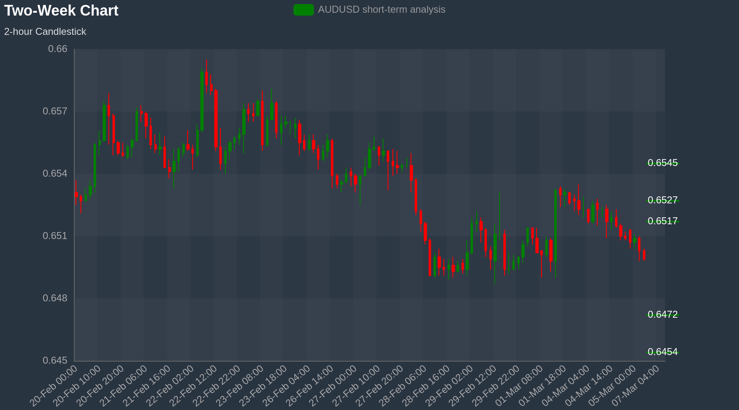Click the 26-Feb 04:00 x-axis label
This screenshot has height=410, width=739.
(287, 386)
